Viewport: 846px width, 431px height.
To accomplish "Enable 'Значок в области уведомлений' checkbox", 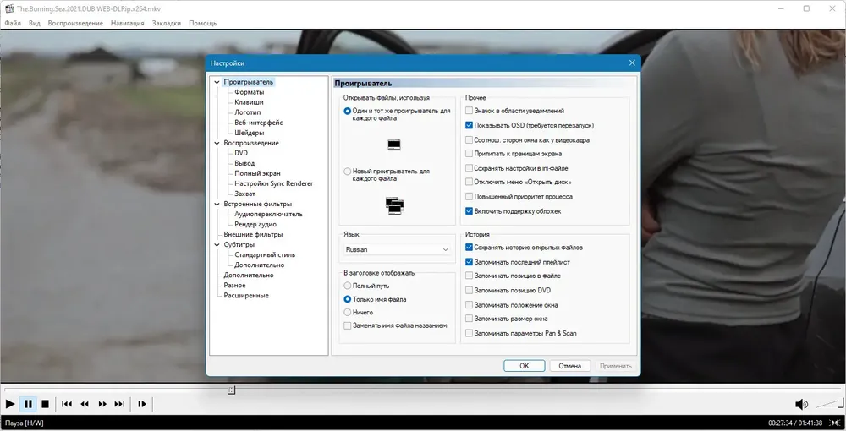I will tap(469, 111).
